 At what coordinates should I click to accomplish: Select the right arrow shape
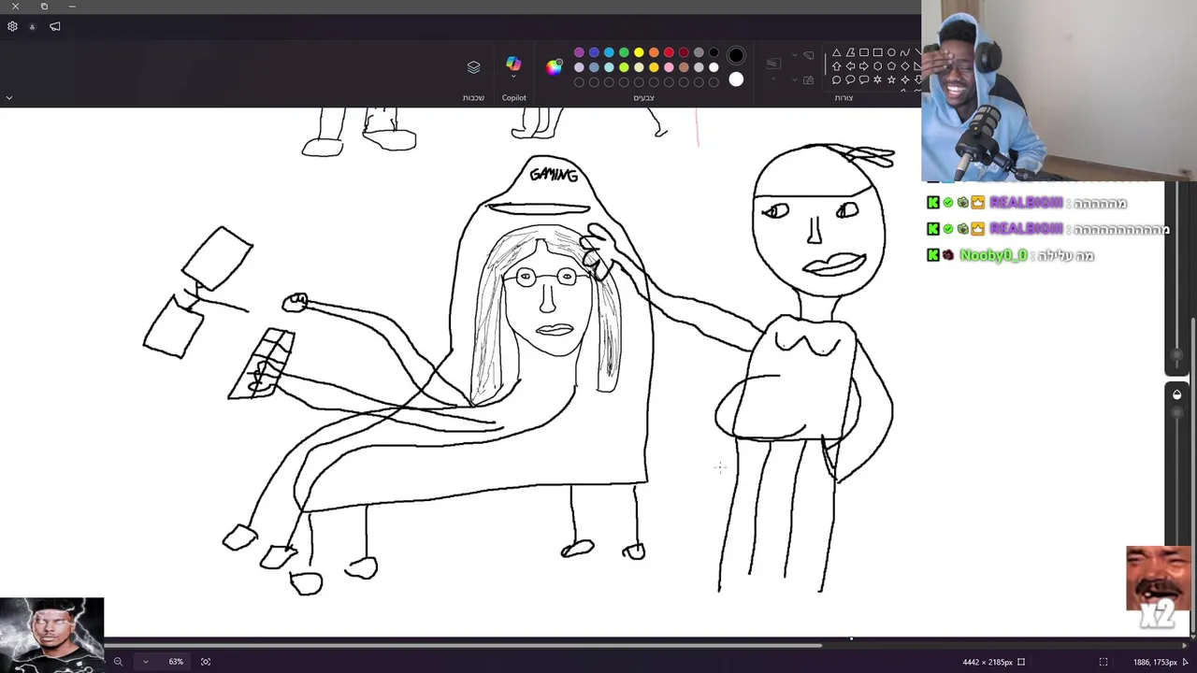click(x=864, y=66)
